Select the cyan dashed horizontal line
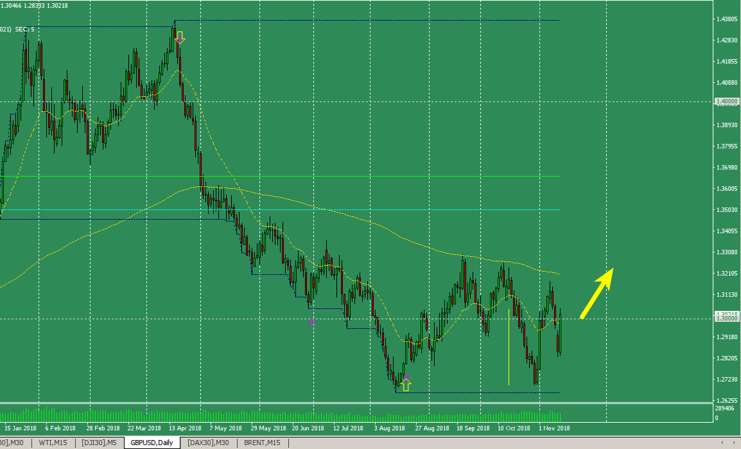The width and height of the screenshot is (741, 449). (280, 209)
